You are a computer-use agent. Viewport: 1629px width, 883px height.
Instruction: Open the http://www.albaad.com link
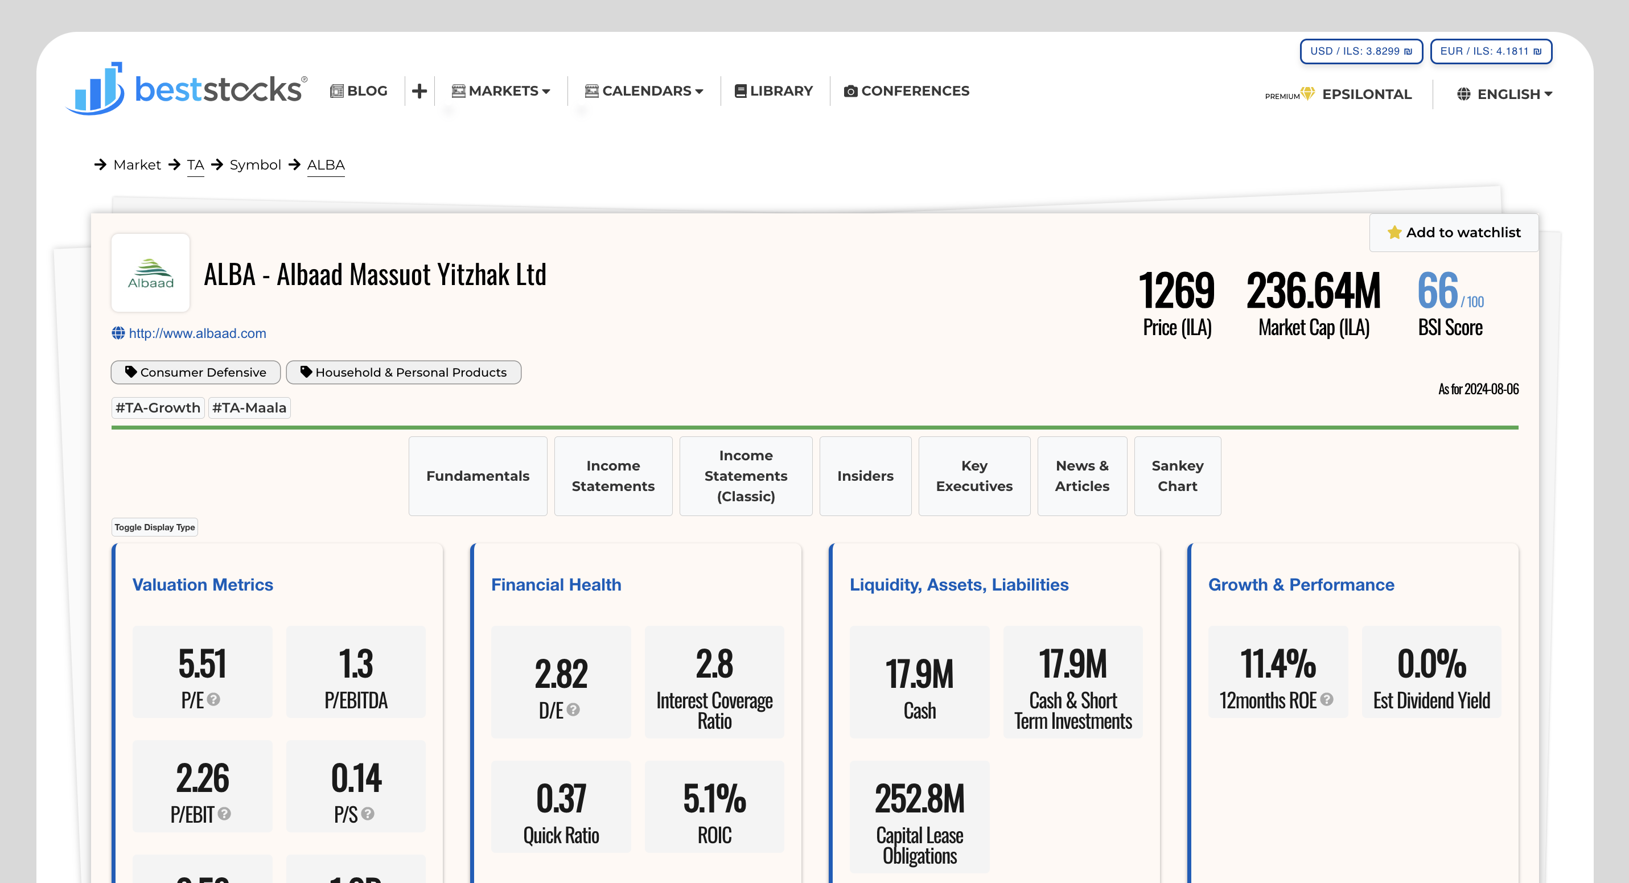click(198, 333)
